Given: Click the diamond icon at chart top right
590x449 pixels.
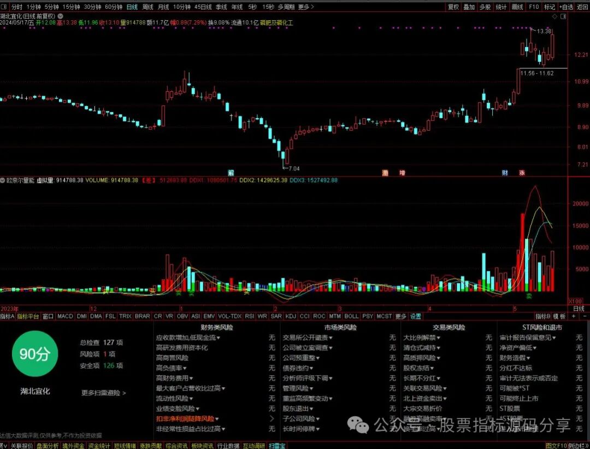Looking at the screenshot, I should (x=554, y=16).
